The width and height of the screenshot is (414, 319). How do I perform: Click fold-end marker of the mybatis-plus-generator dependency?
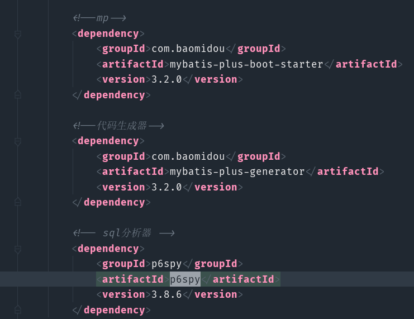[x=18, y=202]
